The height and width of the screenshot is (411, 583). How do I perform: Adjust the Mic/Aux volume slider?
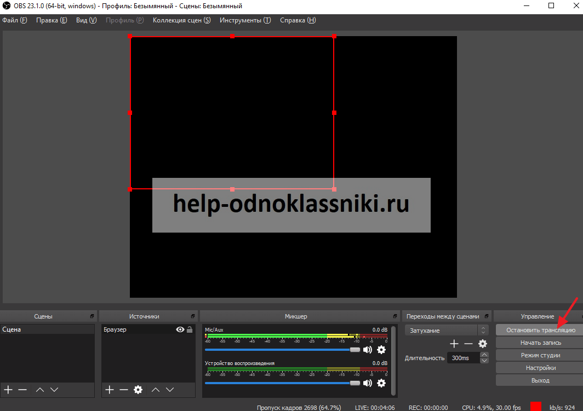282,350
